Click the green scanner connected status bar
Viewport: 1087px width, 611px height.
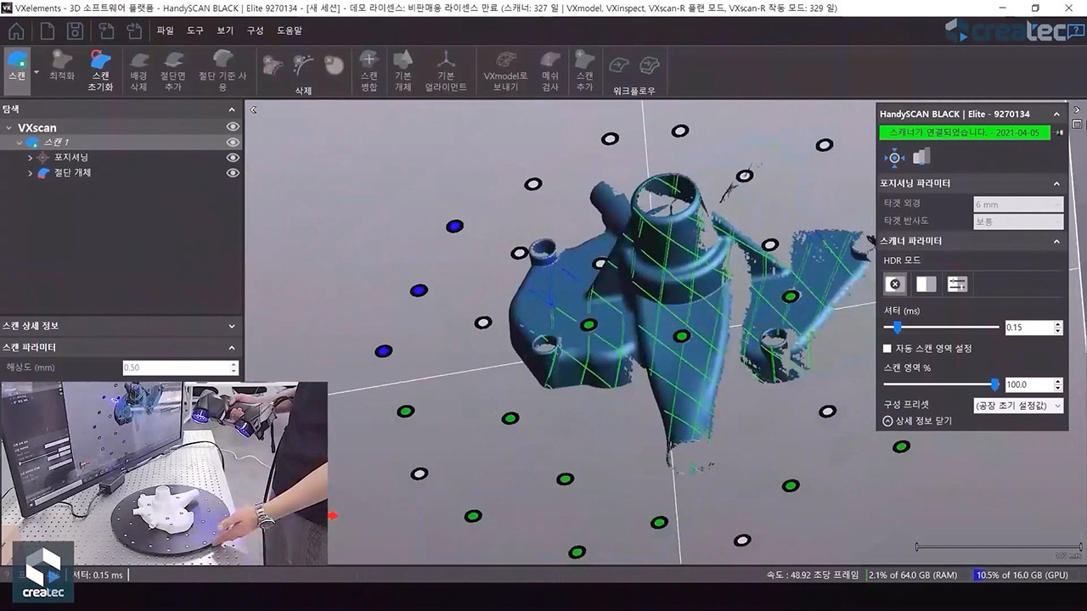pyautogui.click(x=965, y=132)
